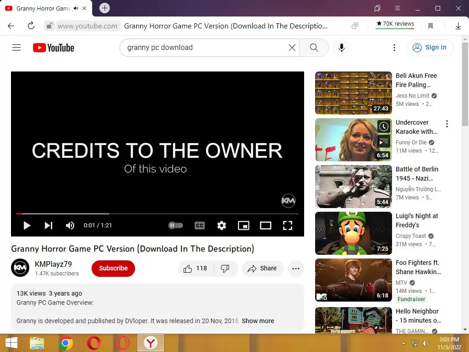Open Luigi's Night at Freddy's title
The width and height of the screenshot is (469, 352).
(x=417, y=220)
